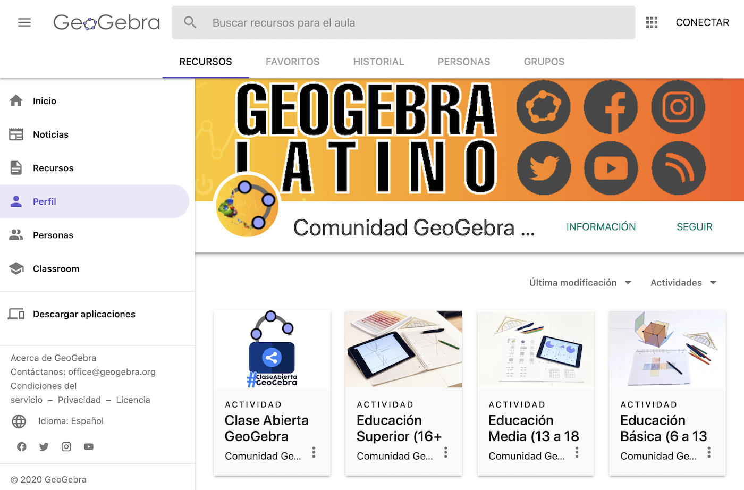This screenshot has width=744, height=490.
Task: Click the Buscar recursos para el aula field
Action: 403,22
